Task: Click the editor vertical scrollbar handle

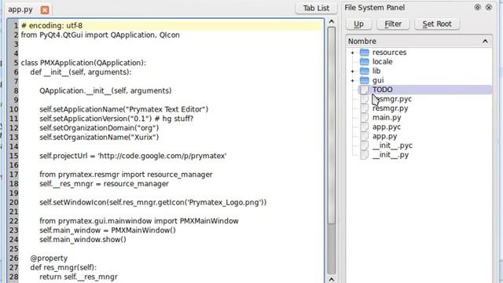Action: click(x=332, y=125)
